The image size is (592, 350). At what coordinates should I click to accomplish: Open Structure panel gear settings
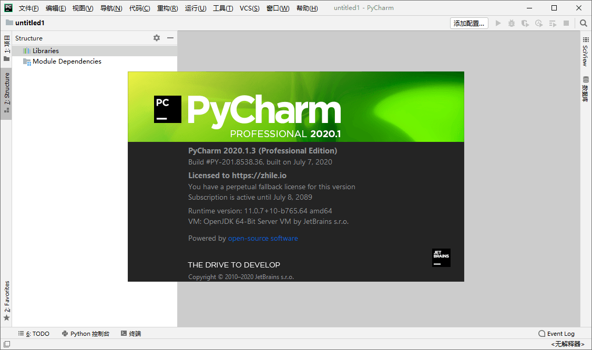point(156,38)
